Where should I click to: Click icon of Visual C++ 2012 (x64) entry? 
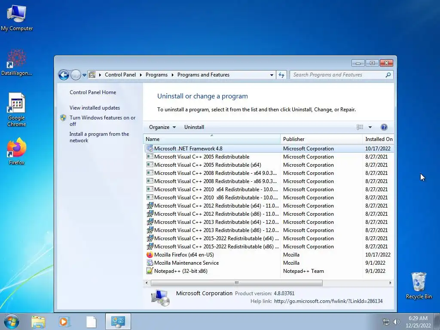pyautogui.click(x=150, y=205)
